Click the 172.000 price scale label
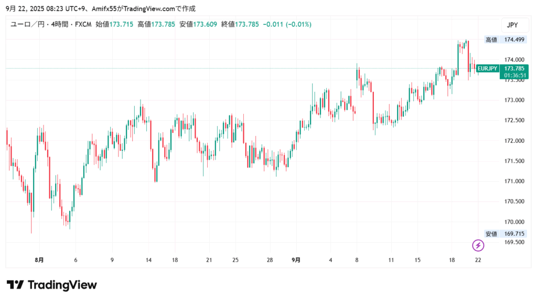This screenshot has height=302, width=537. [514, 141]
